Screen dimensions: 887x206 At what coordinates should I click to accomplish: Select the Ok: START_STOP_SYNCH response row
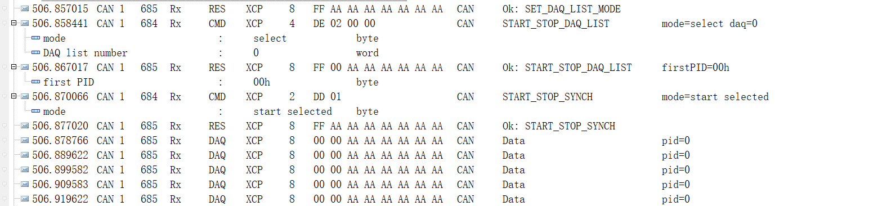[443, 126]
